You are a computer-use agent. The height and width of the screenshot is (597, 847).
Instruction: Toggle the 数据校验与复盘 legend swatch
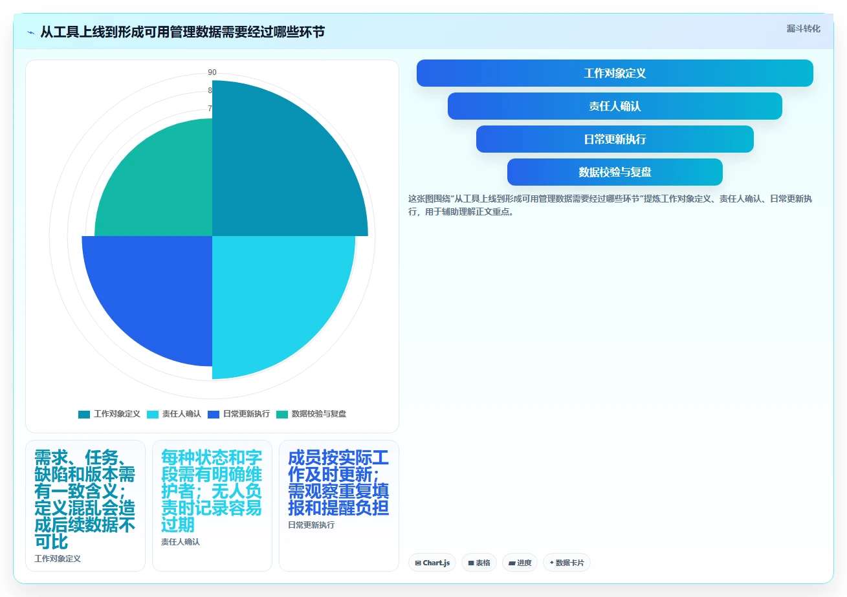(282, 414)
